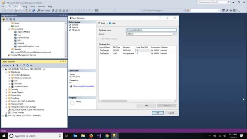Click OK to create the database

pyautogui.click(x=158, y=113)
